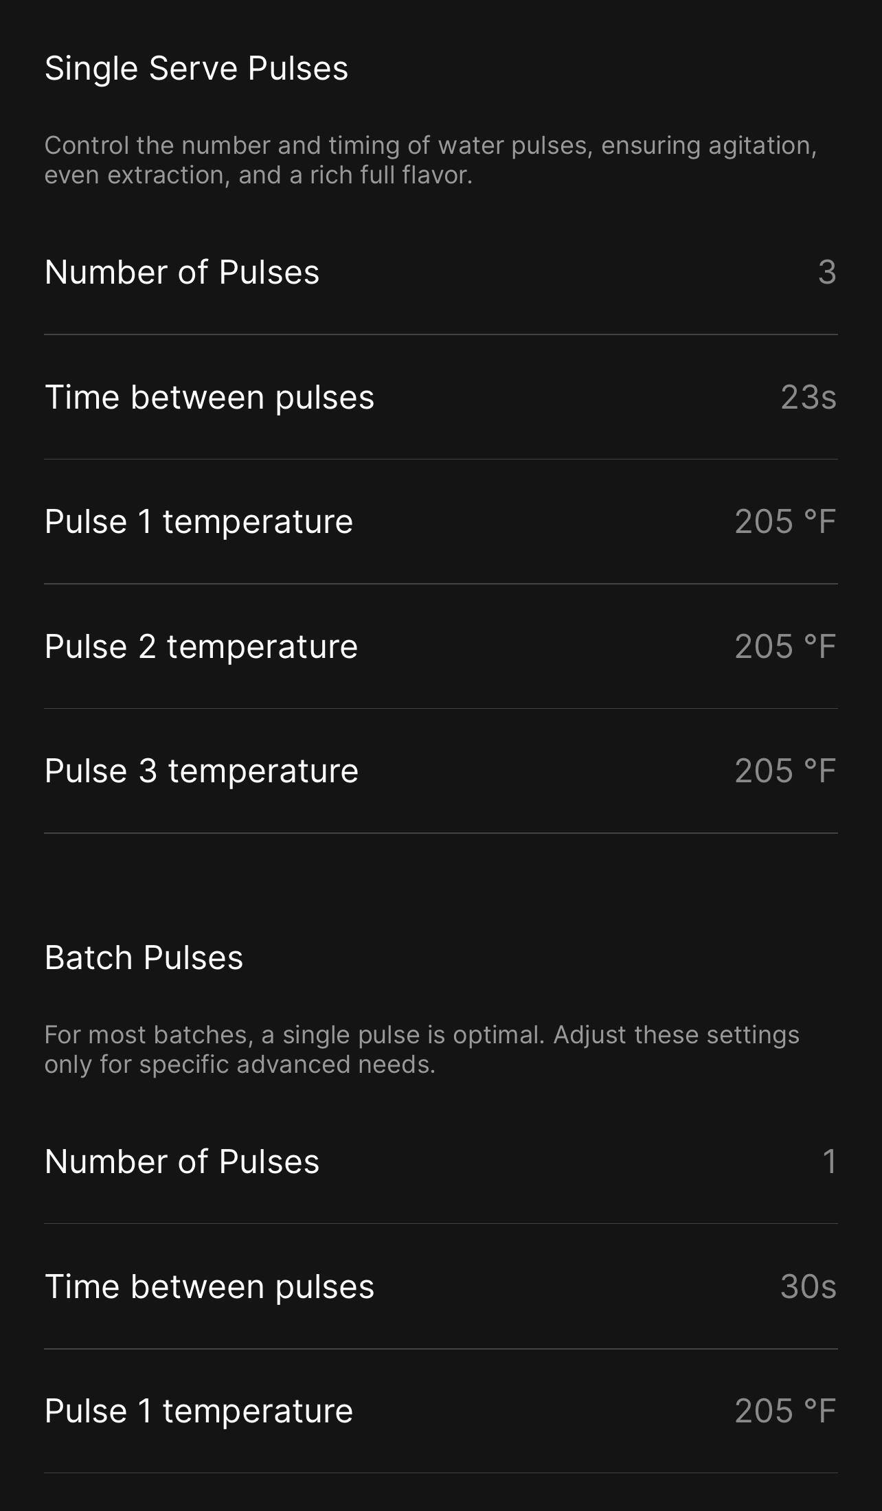Screen dimensions: 882x1511
Task: Tap the Batch pulse count value 1
Action: [x=829, y=1162]
